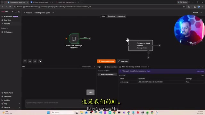Open browser tab search dropdown

tap(2, 2)
